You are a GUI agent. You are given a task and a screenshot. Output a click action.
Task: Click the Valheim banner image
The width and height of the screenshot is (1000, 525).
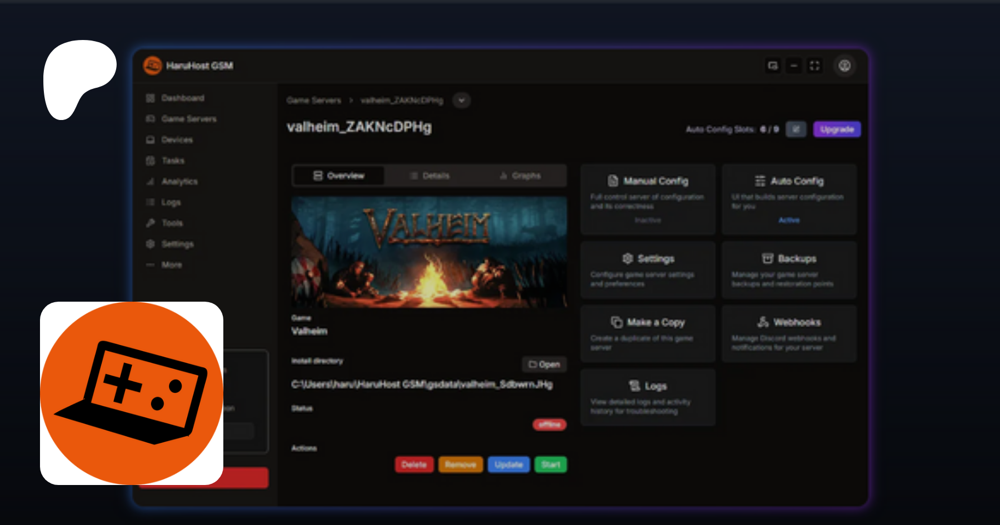[x=429, y=252]
